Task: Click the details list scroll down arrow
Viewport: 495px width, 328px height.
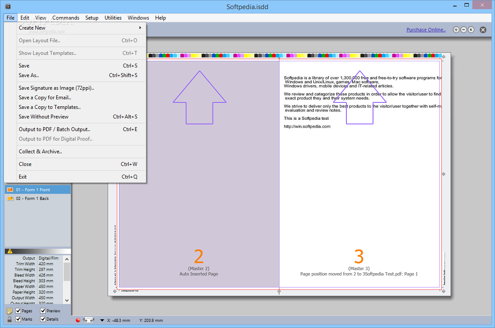Action: (x=67, y=300)
